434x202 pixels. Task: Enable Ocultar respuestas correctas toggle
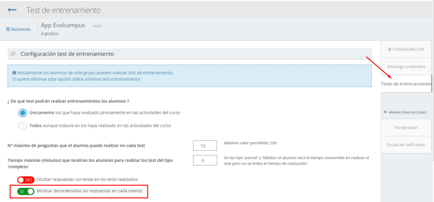[25, 180]
